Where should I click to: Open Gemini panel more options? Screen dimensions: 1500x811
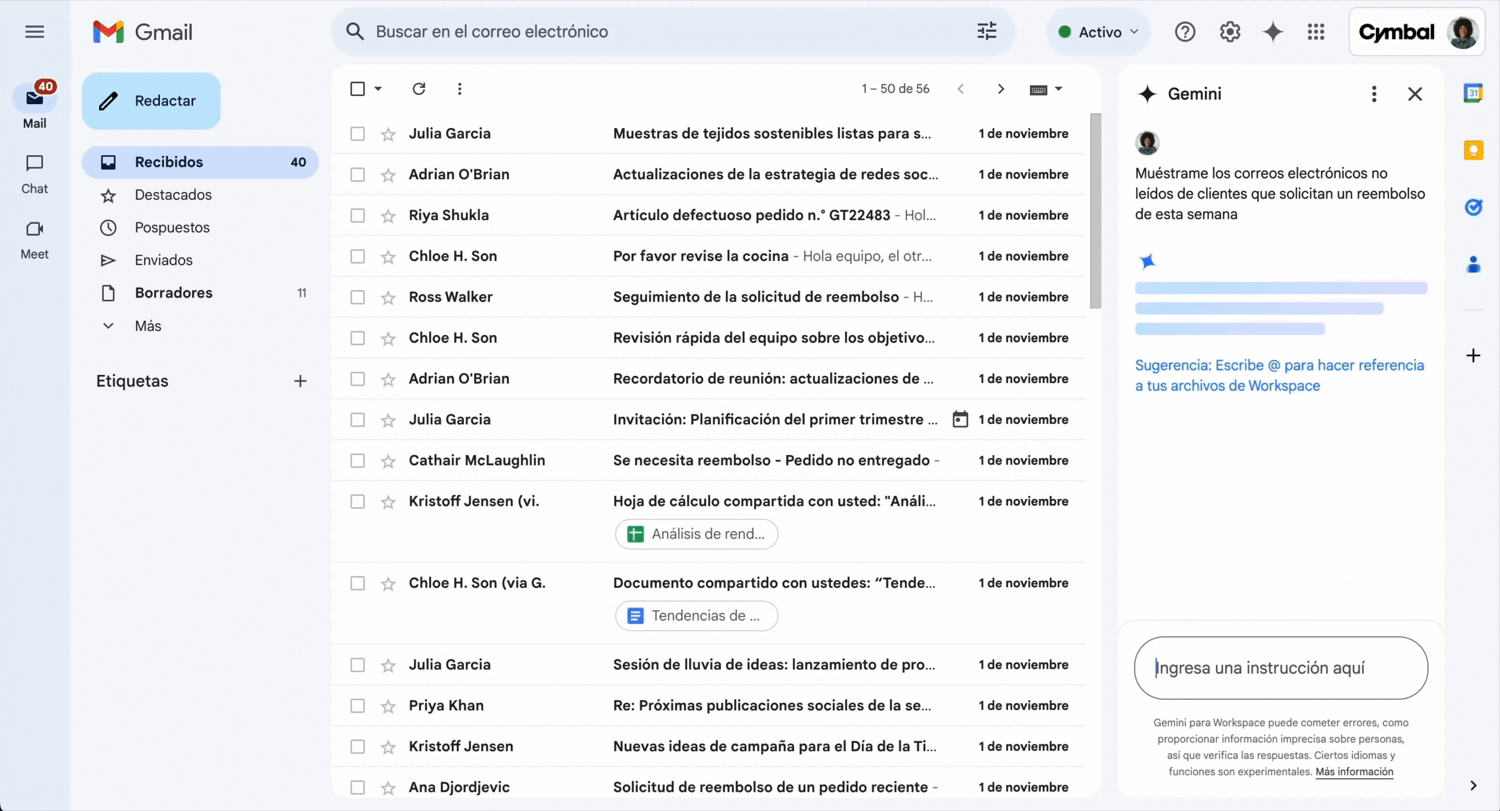coord(1374,94)
